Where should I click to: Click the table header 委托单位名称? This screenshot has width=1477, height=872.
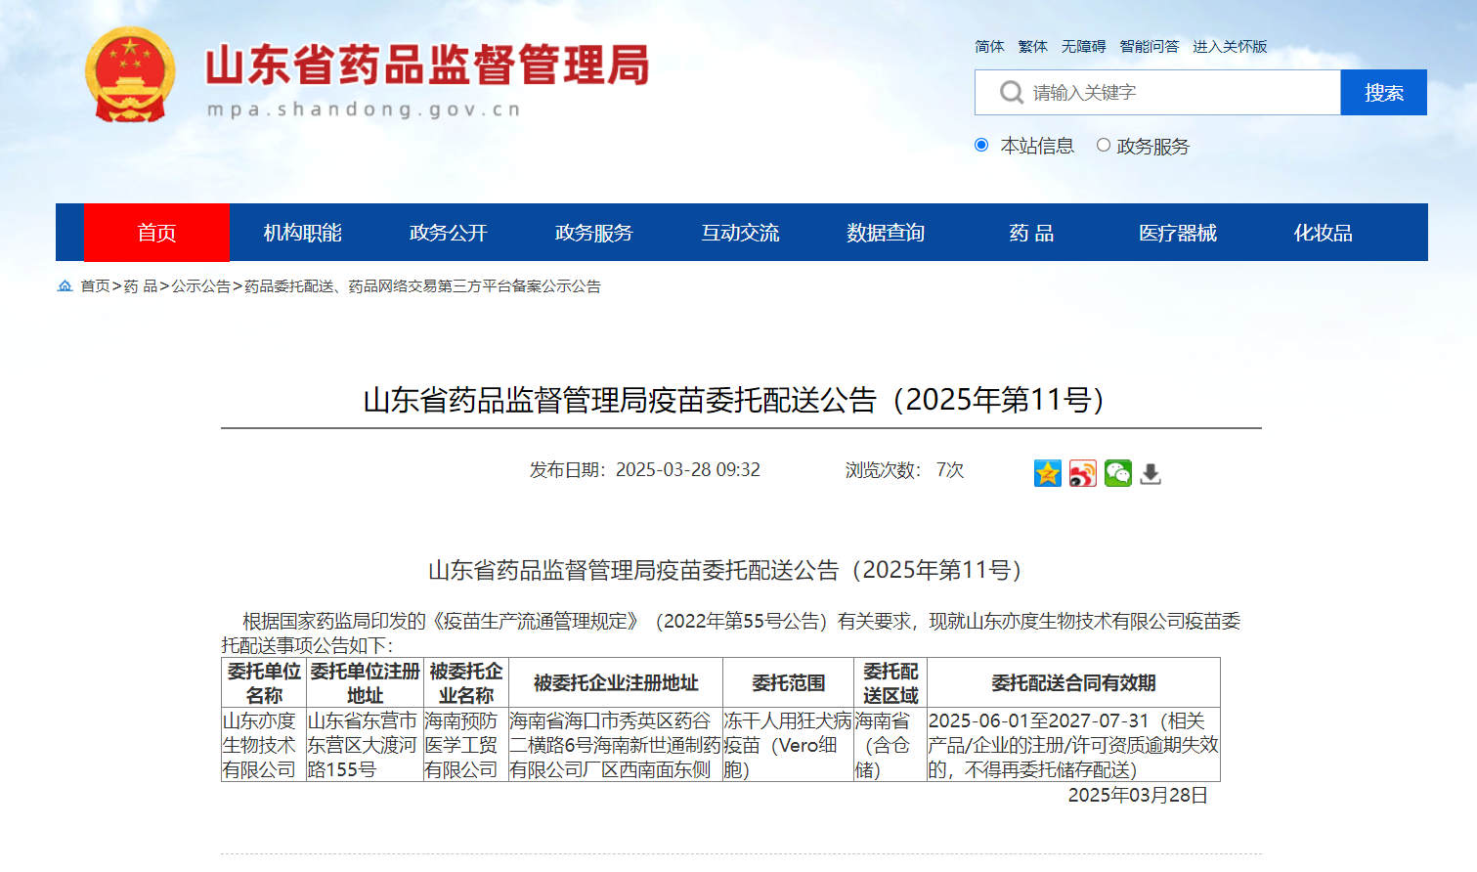point(264,683)
